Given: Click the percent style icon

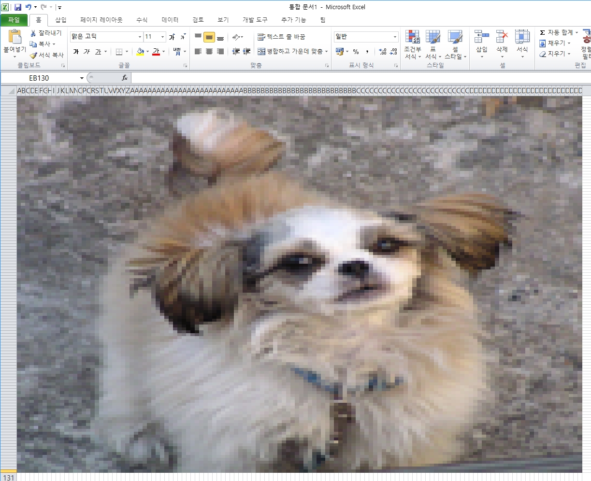Looking at the screenshot, I should [x=356, y=52].
